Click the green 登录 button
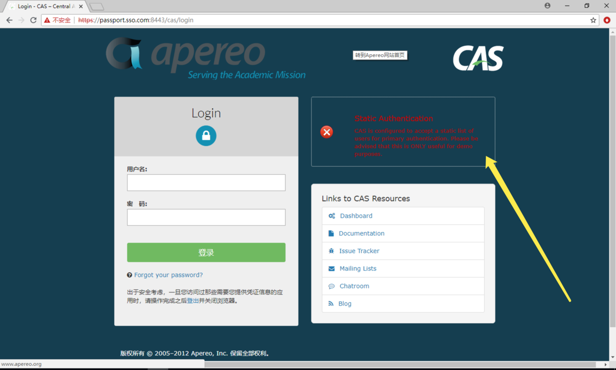 (206, 252)
